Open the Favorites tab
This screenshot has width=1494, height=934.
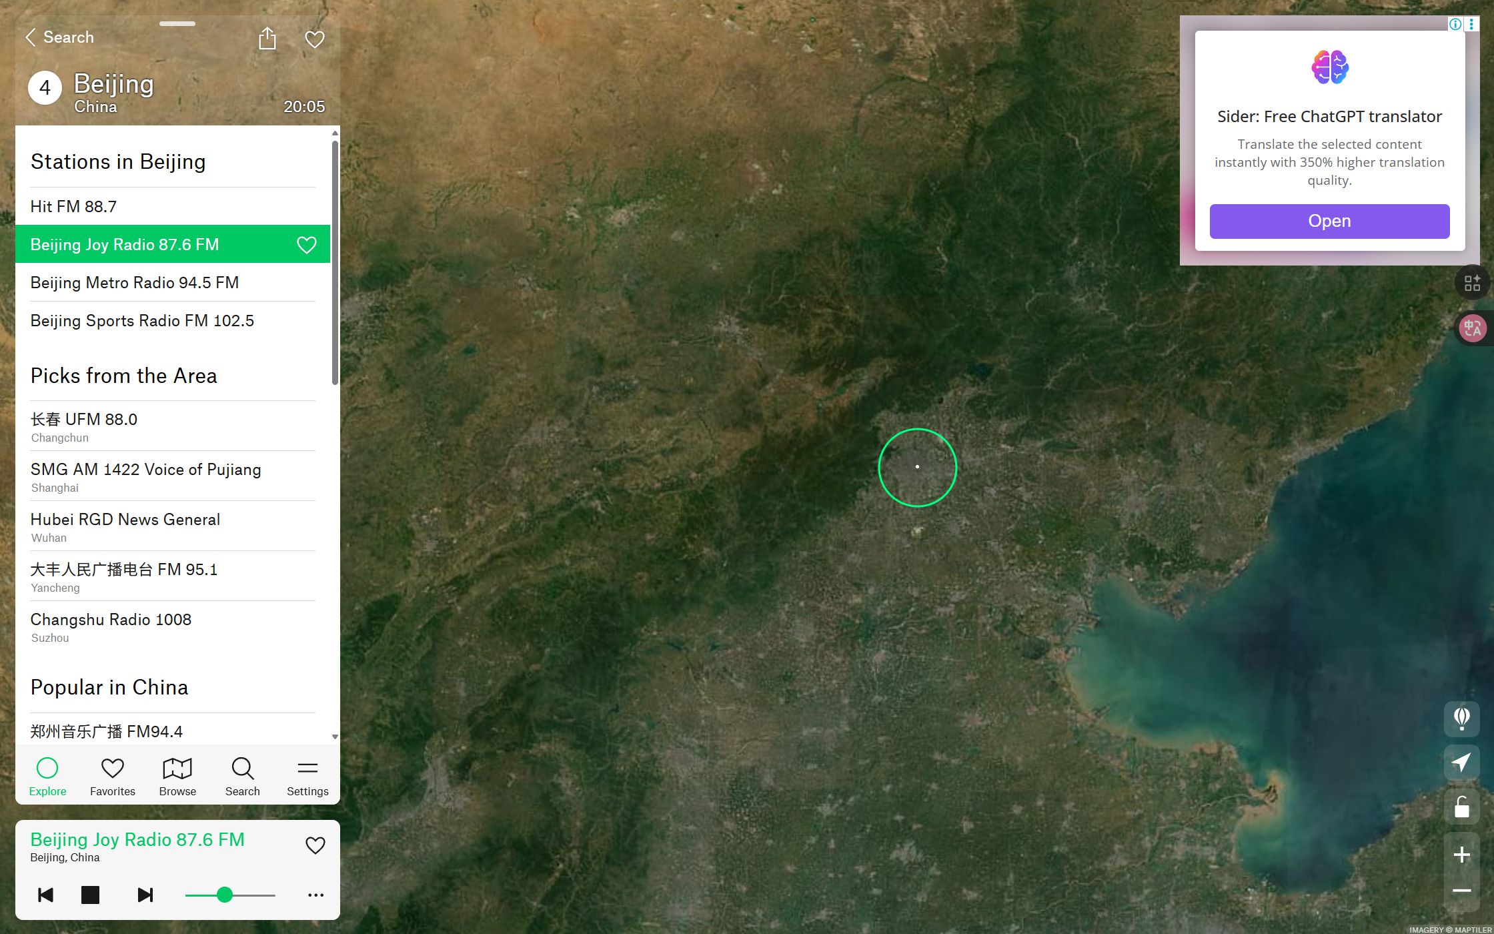(112, 777)
